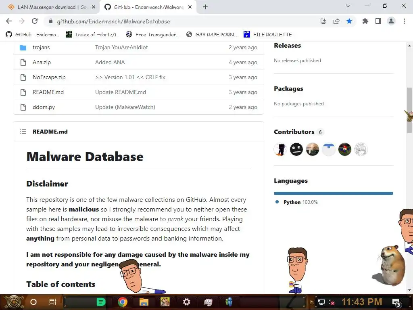View the 'Update (MalwareWatch)' commit
The height and width of the screenshot is (310, 413).
click(125, 107)
